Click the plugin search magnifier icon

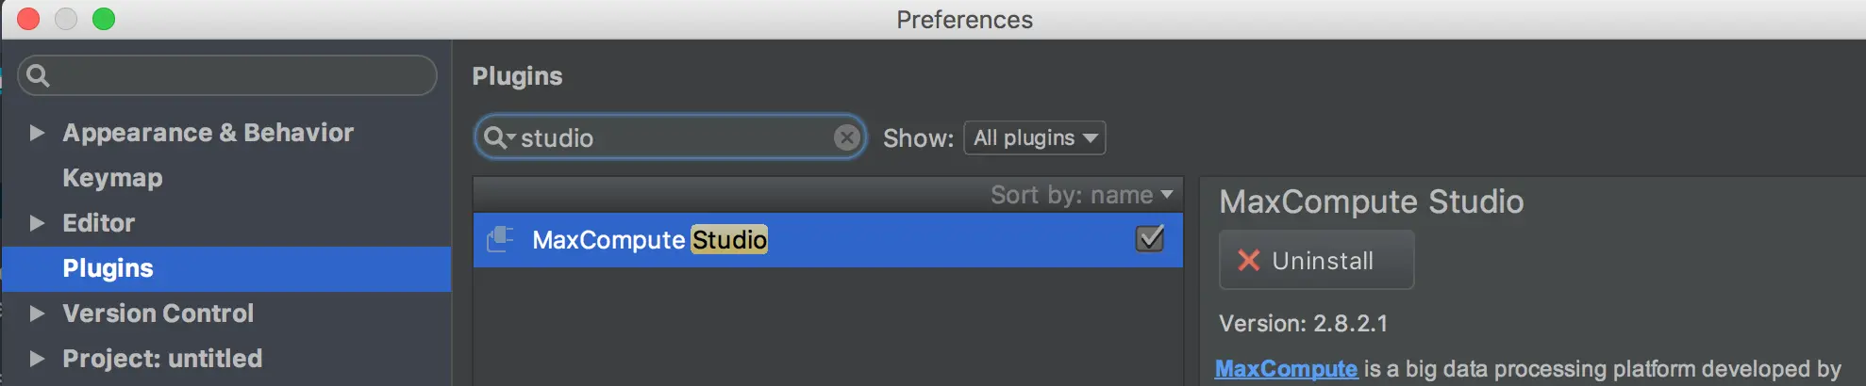tap(495, 138)
